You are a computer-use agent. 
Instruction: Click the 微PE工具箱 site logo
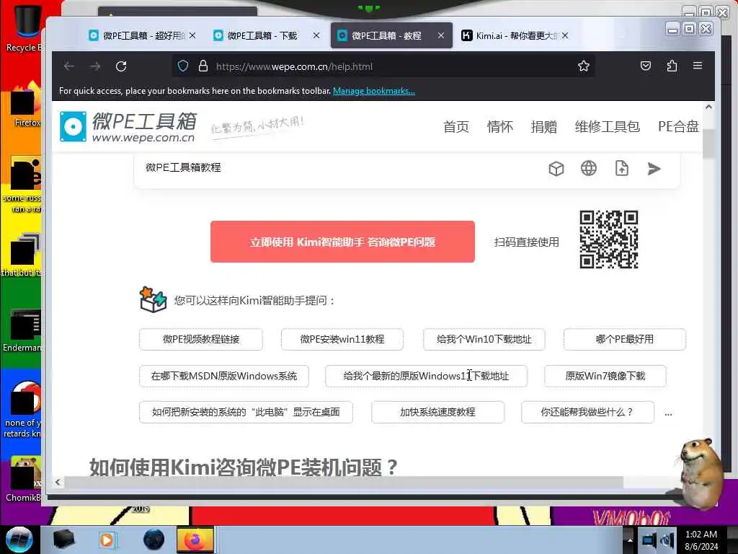pyautogui.click(x=128, y=127)
